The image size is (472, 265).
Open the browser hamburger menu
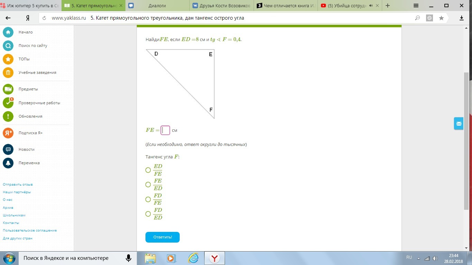pyautogui.click(x=416, y=6)
